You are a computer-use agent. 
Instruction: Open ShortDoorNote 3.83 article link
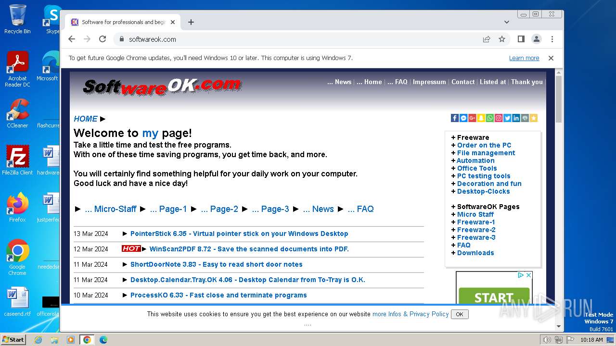point(217,264)
